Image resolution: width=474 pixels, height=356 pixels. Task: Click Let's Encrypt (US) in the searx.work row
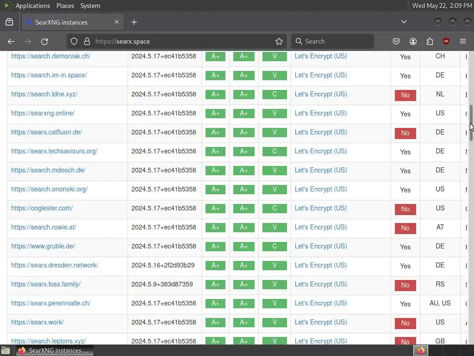click(321, 323)
